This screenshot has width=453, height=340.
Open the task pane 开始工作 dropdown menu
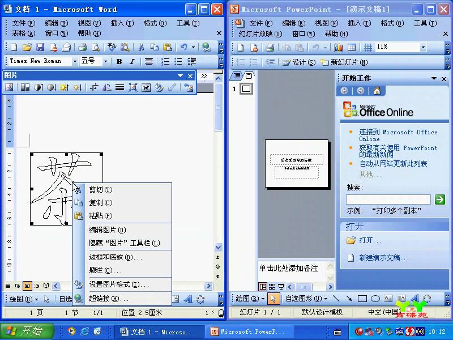[x=434, y=78]
